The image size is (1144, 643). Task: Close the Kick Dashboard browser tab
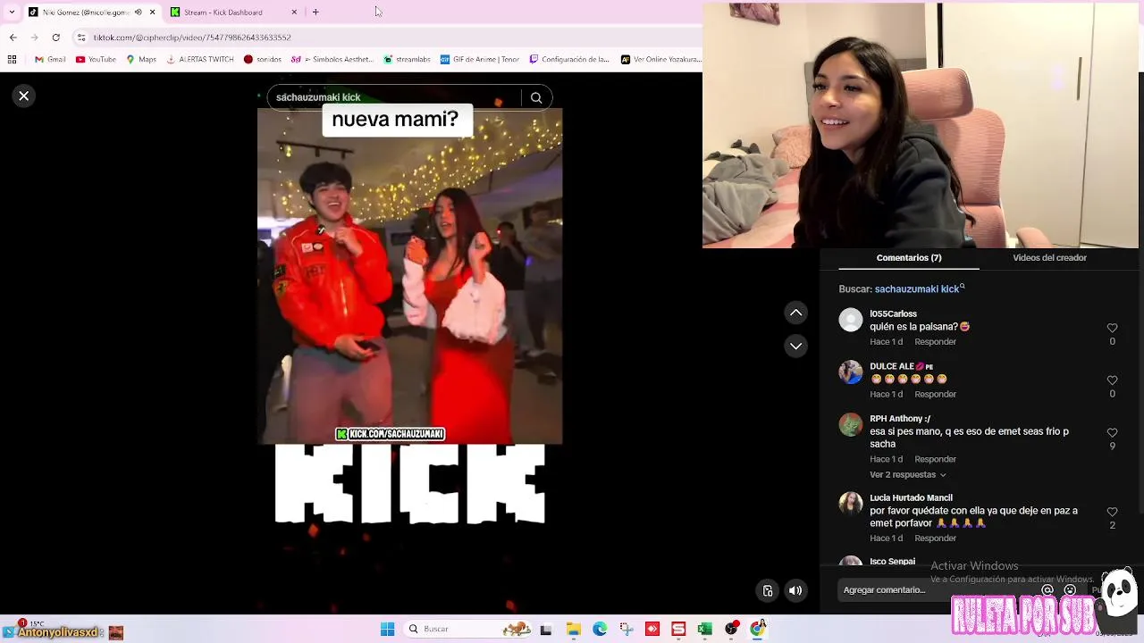[294, 13]
